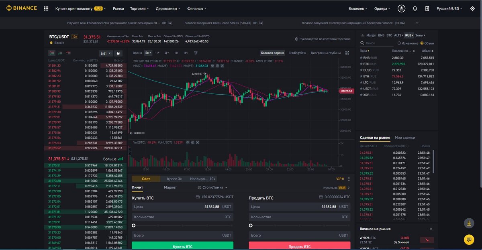Screen dimensions: 482x250
Task: Show bids-only order book view
Action: click(x=60, y=53)
